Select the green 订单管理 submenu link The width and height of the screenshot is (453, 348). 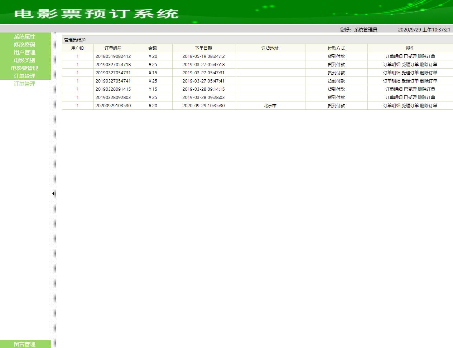[x=25, y=84]
